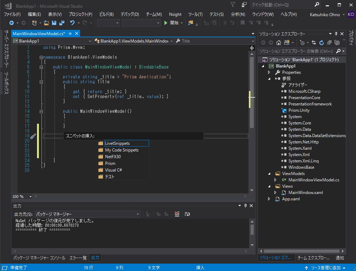Screen dimensions: 356x271
Task: Open the ファイル(F) menu
Action: pyautogui.click(x=12, y=14)
